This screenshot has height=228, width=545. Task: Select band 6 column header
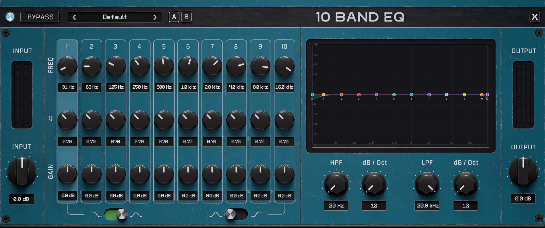point(188,47)
